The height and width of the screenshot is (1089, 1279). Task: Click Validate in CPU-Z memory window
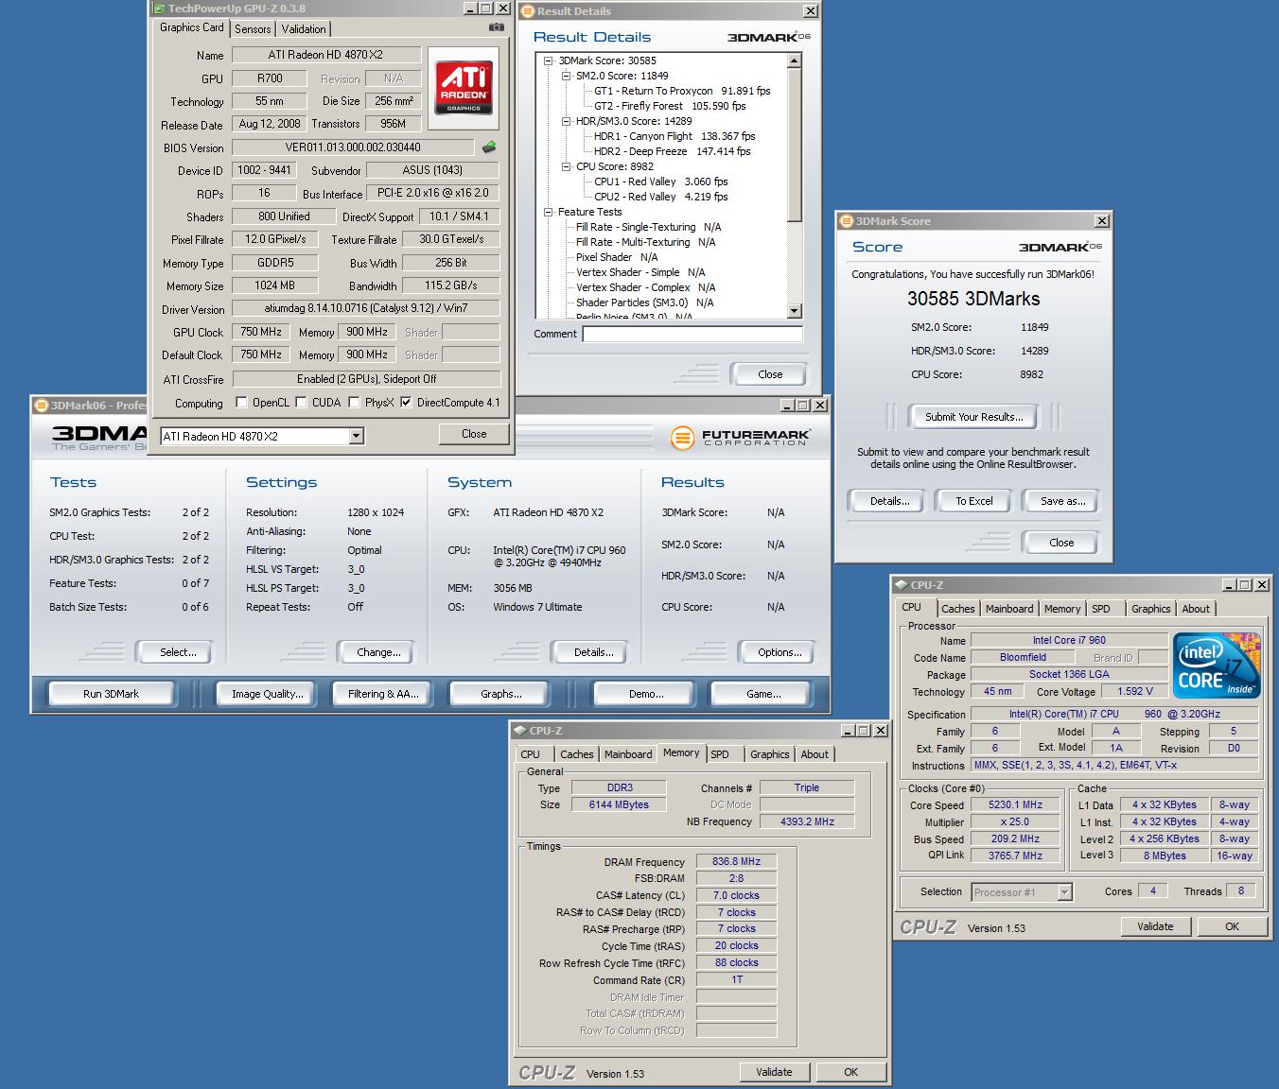[x=774, y=1072]
